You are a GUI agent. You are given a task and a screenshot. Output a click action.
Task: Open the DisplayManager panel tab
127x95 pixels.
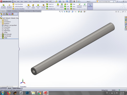tap(12, 14)
